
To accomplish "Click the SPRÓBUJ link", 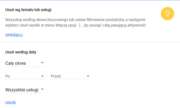I will click(14, 35).
